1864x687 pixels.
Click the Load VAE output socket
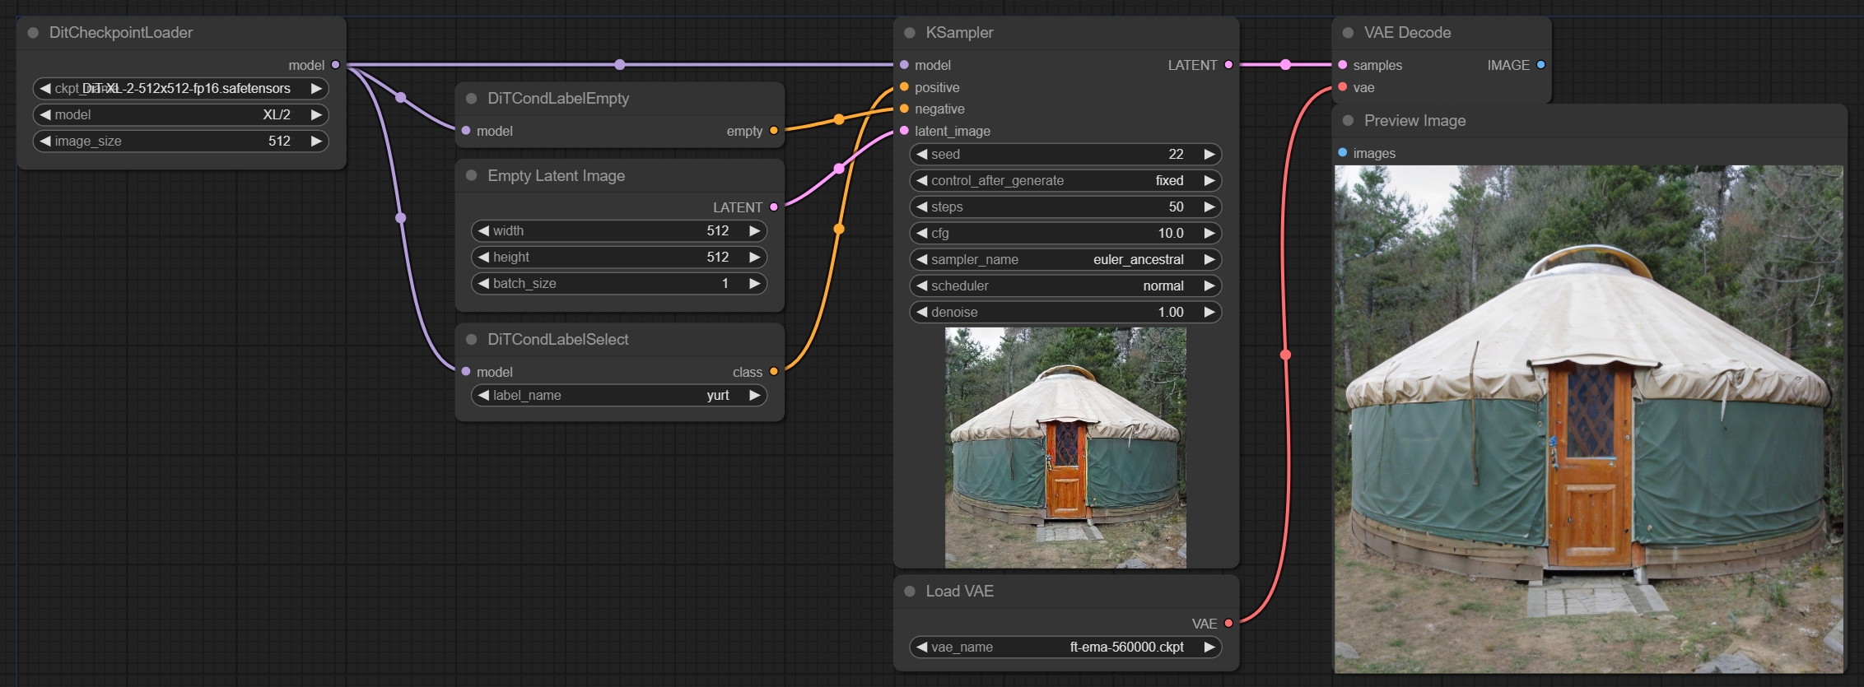point(1228,624)
